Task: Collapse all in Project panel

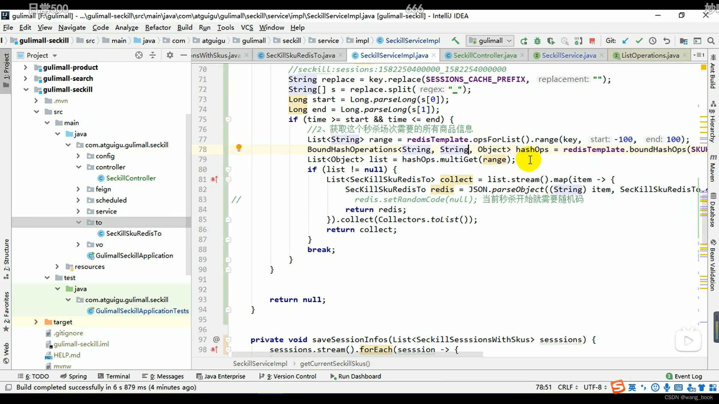Action: pos(152,55)
